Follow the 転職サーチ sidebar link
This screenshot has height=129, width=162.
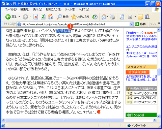pos(134,33)
